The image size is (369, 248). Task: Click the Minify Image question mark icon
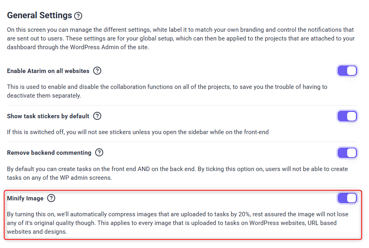pos(51,198)
